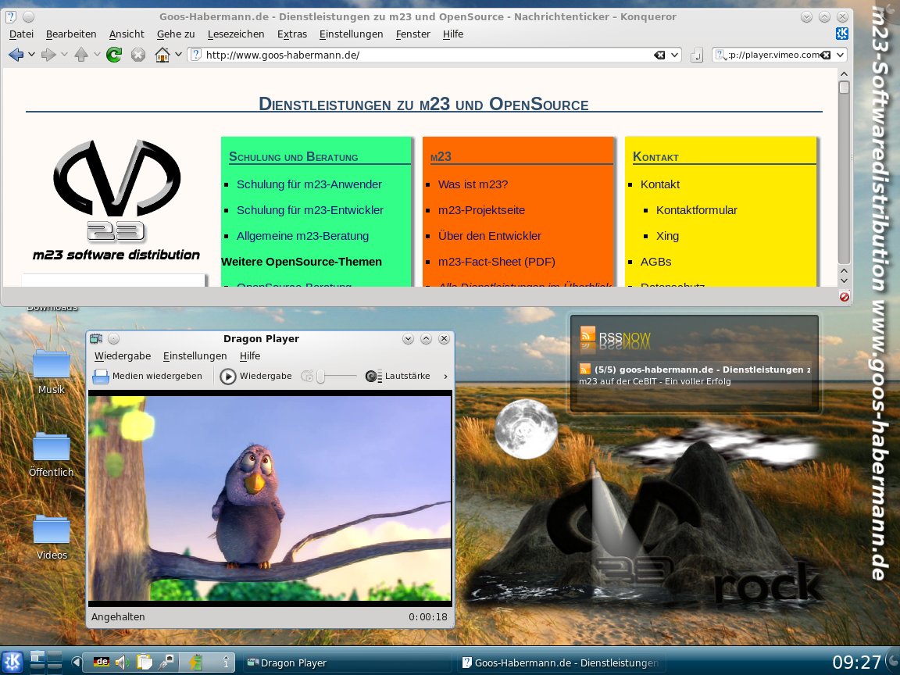The width and height of the screenshot is (900, 675).
Task: Open the m23-Projektseite link
Action: point(481,210)
